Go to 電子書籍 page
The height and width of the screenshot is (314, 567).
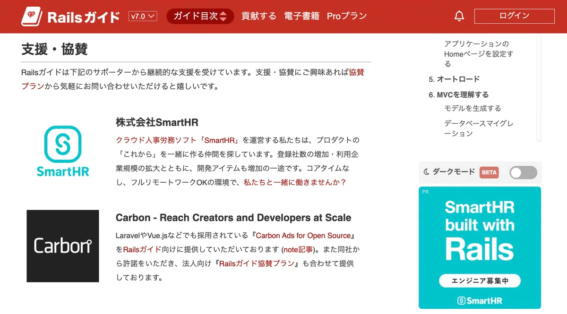(x=301, y=16)
